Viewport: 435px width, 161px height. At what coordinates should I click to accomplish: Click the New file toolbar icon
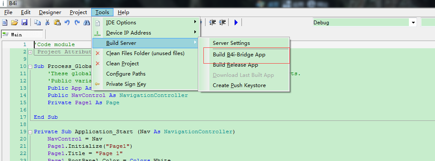[4, 22]
